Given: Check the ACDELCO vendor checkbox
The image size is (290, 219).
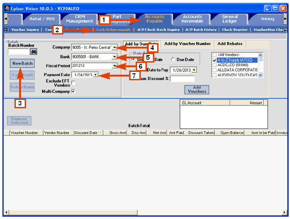Looking at the screenshot, I should 214,65.
